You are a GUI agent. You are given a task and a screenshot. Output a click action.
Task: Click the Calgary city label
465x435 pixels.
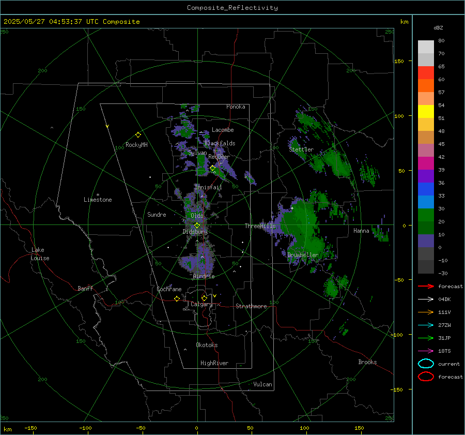(202, 304)
